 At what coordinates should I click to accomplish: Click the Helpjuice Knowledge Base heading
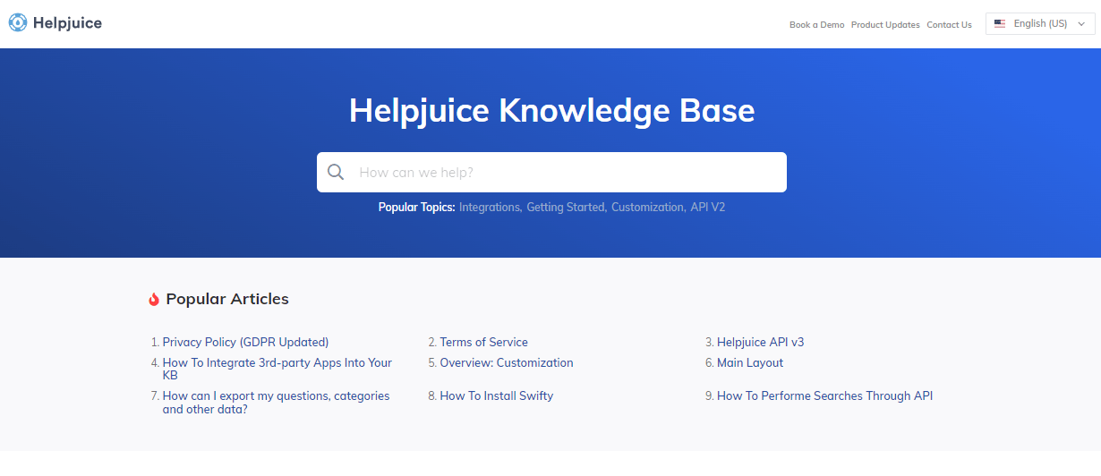pyautogui.click(x=551, y=110)
